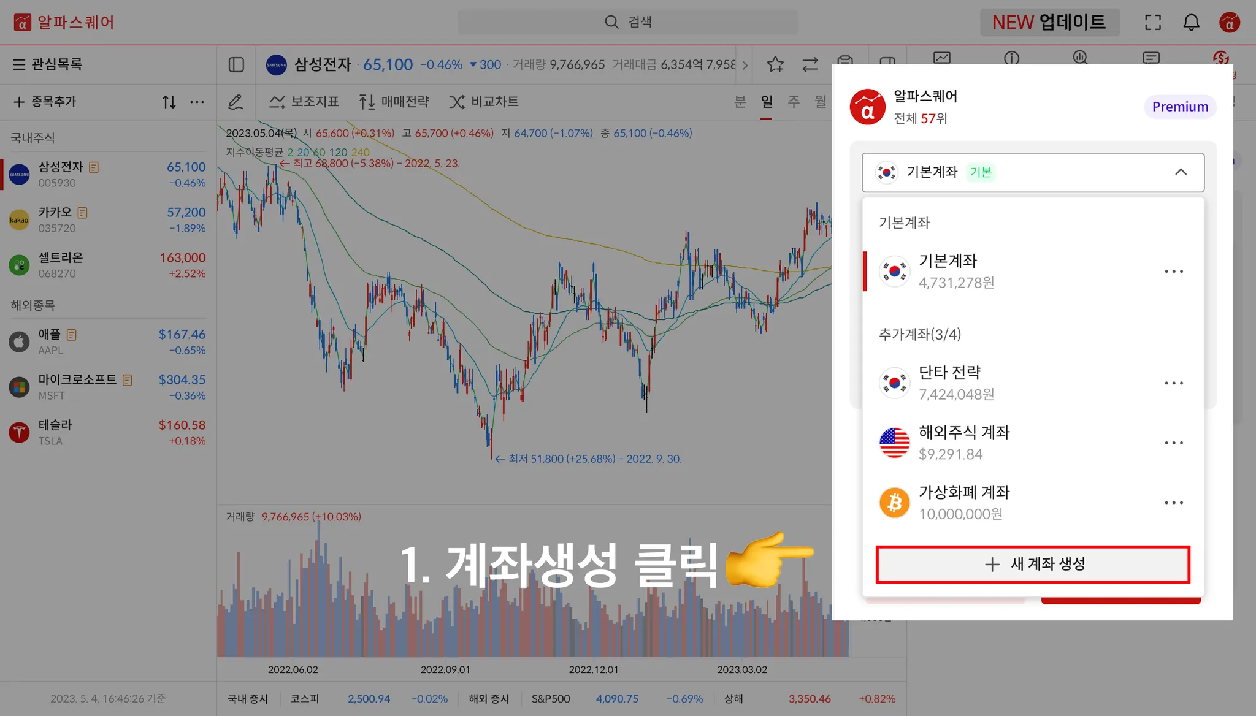Click the 새 계좌 생성 button

[1033, 564]
